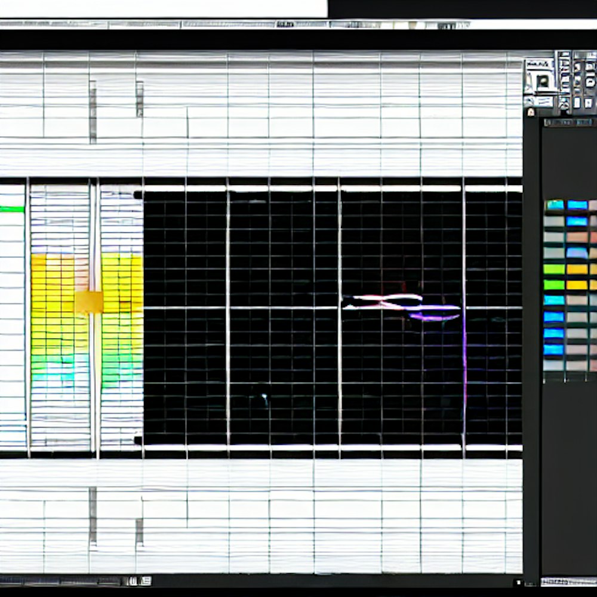Image resolution: width=597 pixels, height=597 pixels.
Task: Click the small lock icon below the preview panel
Action: coord(531,112)
